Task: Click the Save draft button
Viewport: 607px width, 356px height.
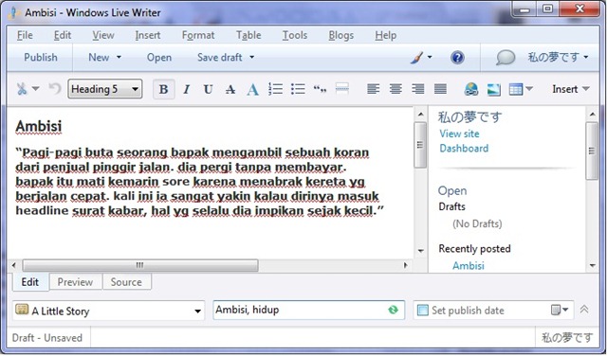Action: pos(219,57)
